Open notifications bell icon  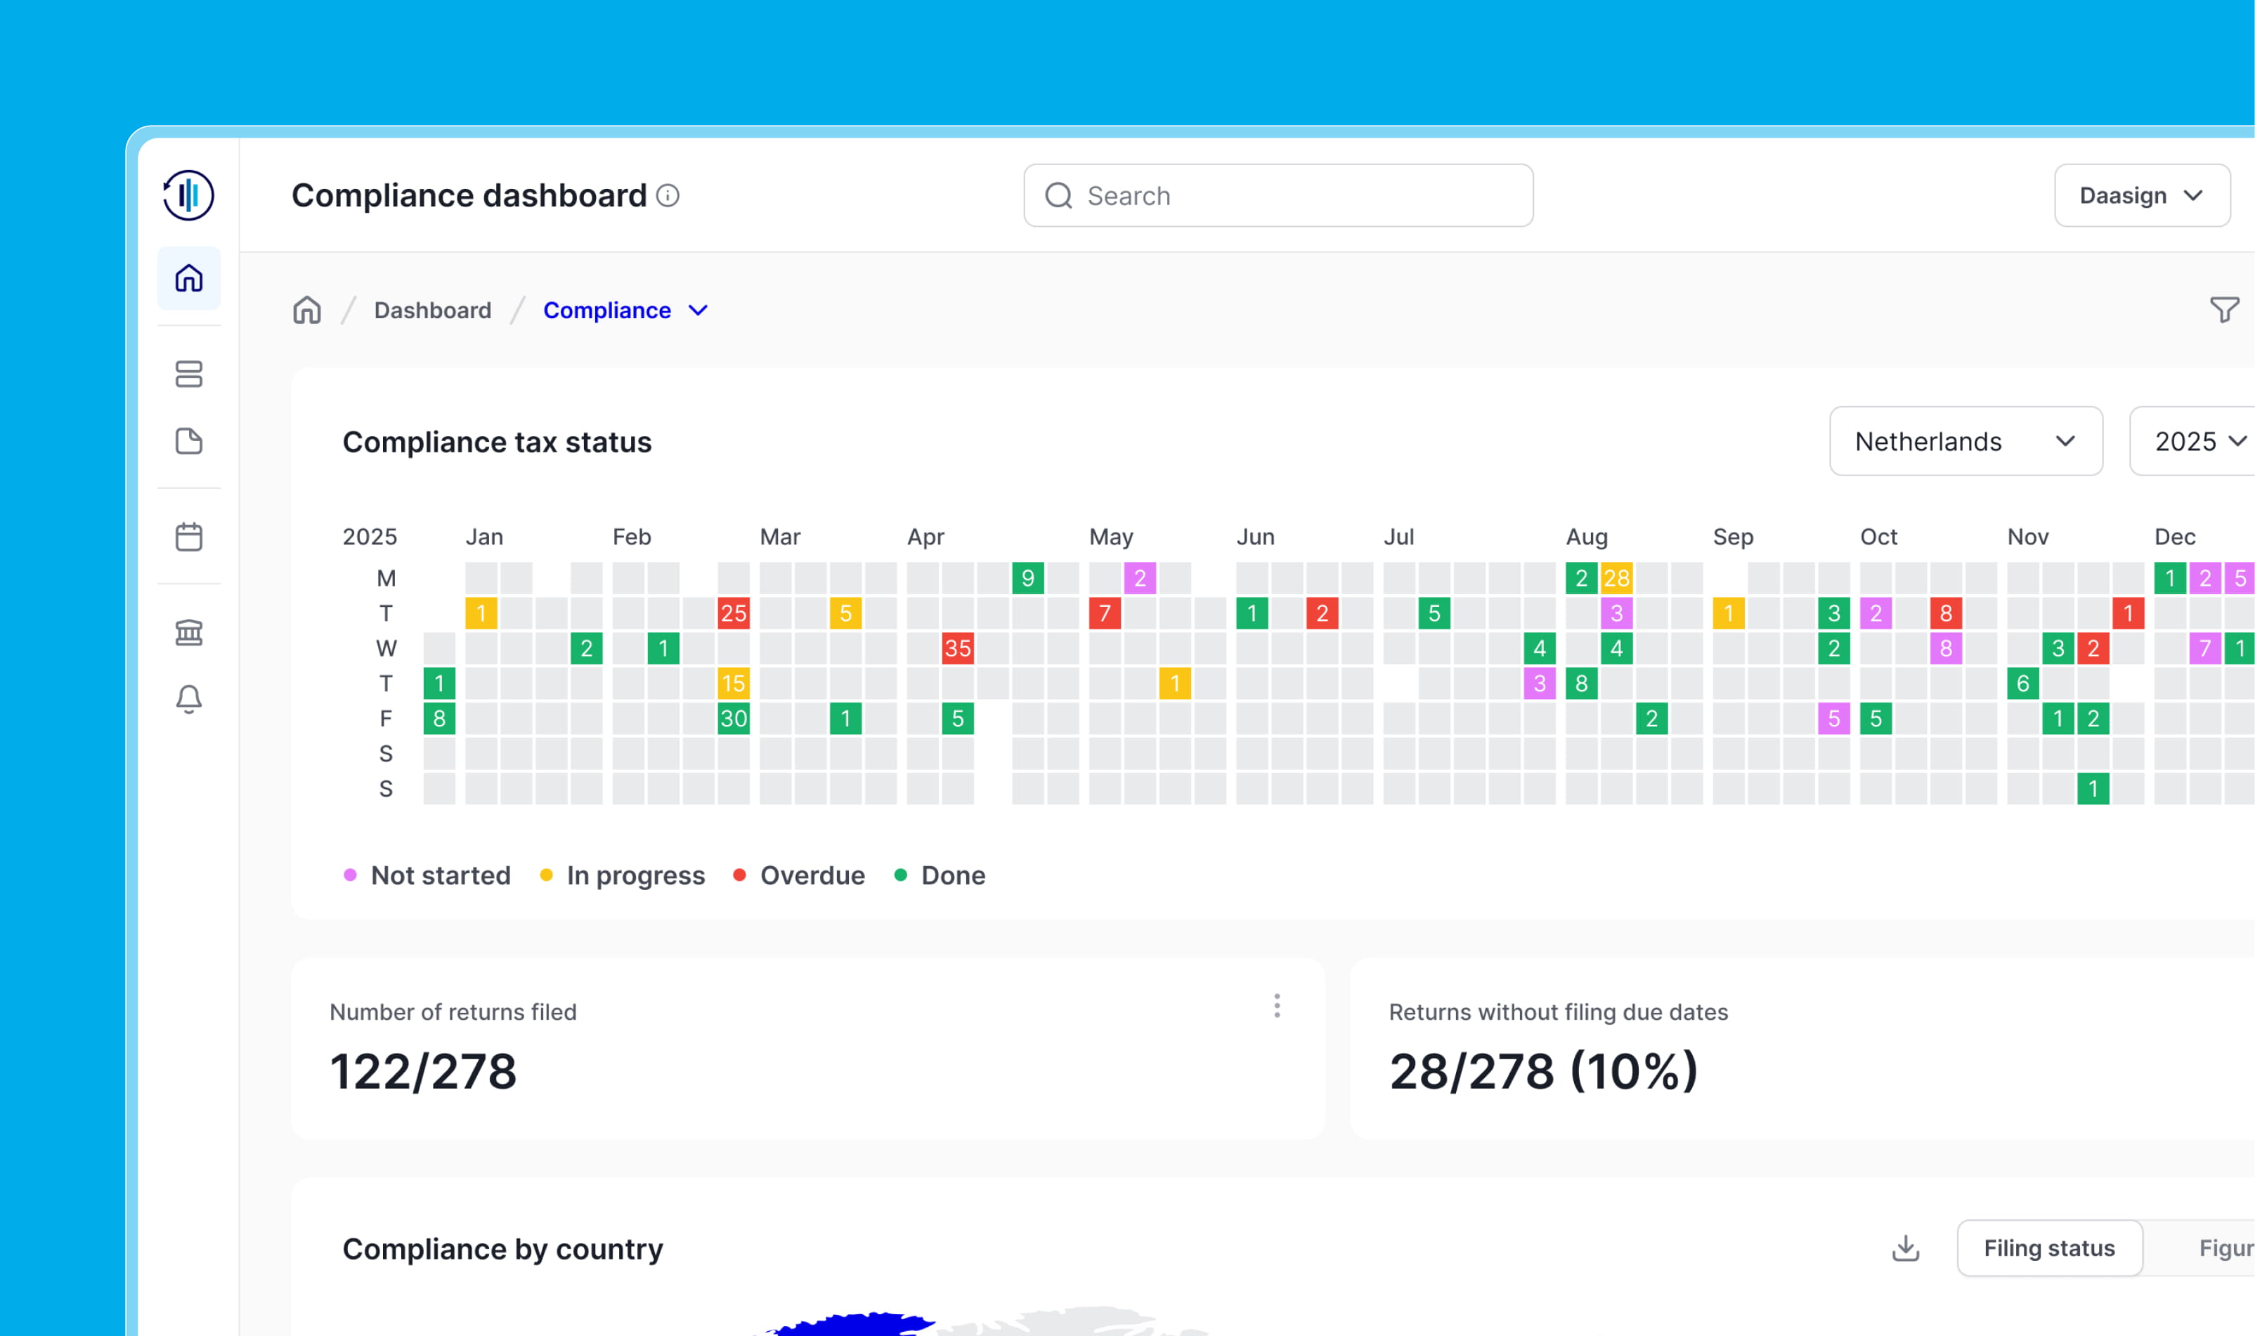pos(188,699)
